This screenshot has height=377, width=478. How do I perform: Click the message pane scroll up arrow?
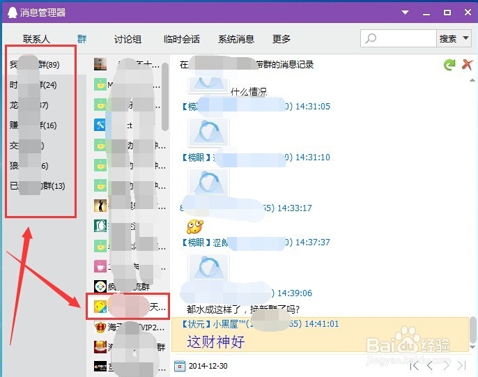coord(472,80)
